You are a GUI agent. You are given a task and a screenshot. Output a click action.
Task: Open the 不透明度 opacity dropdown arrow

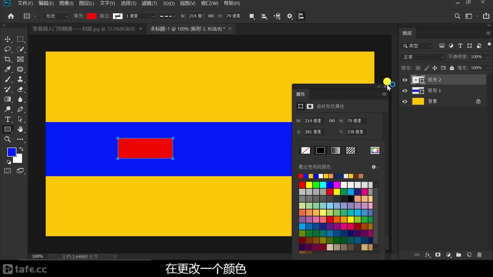(x=488, y=57)
